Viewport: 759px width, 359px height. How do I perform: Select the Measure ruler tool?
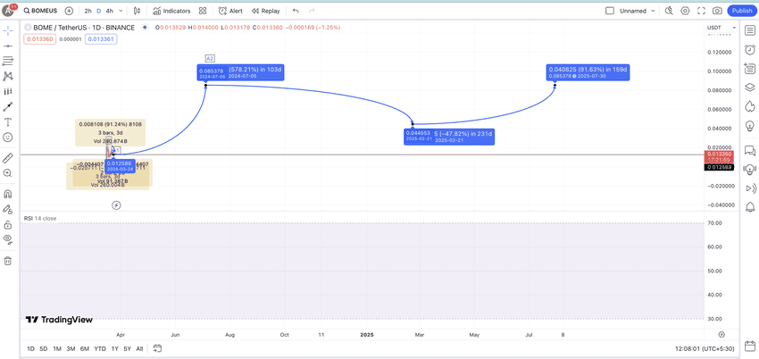click(8, 158)
